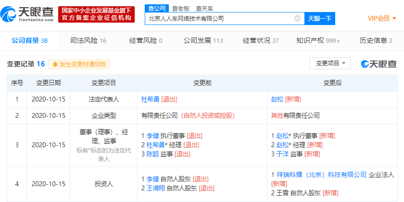Open the 知识产权 tab
404x202 pixels.
(x=318, y=40)
